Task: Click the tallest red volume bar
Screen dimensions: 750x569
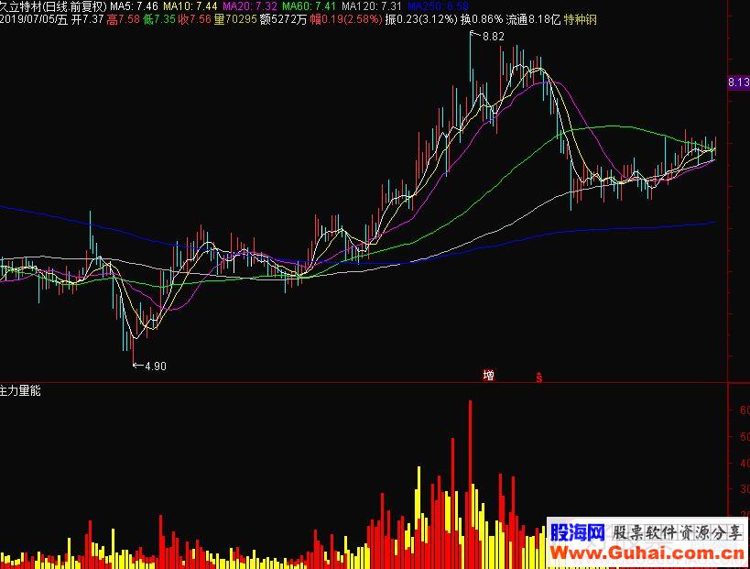Action: [470, 484]
